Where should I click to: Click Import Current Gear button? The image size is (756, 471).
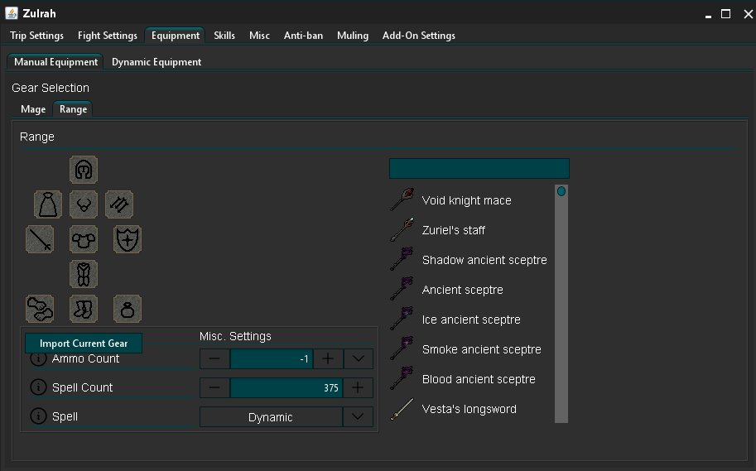pos(84,344)
